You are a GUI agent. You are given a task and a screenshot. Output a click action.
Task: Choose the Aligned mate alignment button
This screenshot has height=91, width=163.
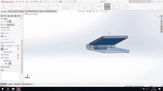[6, 63]
